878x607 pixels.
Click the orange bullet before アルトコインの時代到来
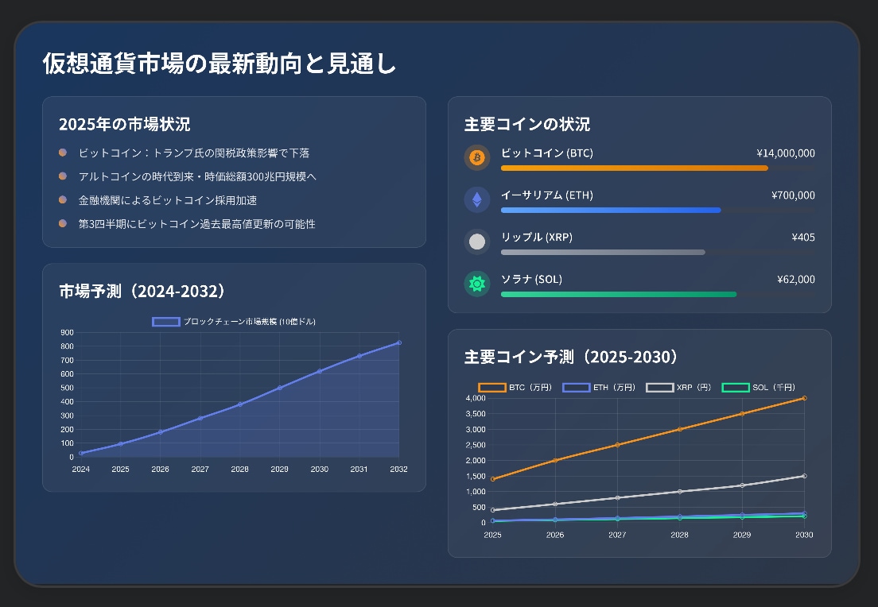(x=63, y=176)
